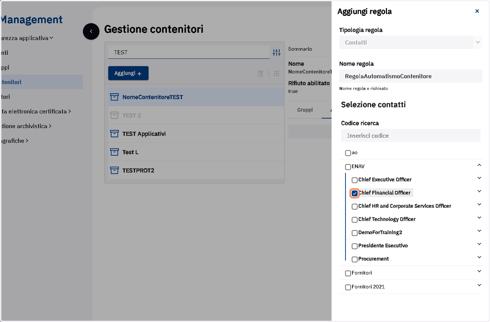Check DemoForTraining2
This screenshot has height=322, width=490.
click(x=355, y=233)
